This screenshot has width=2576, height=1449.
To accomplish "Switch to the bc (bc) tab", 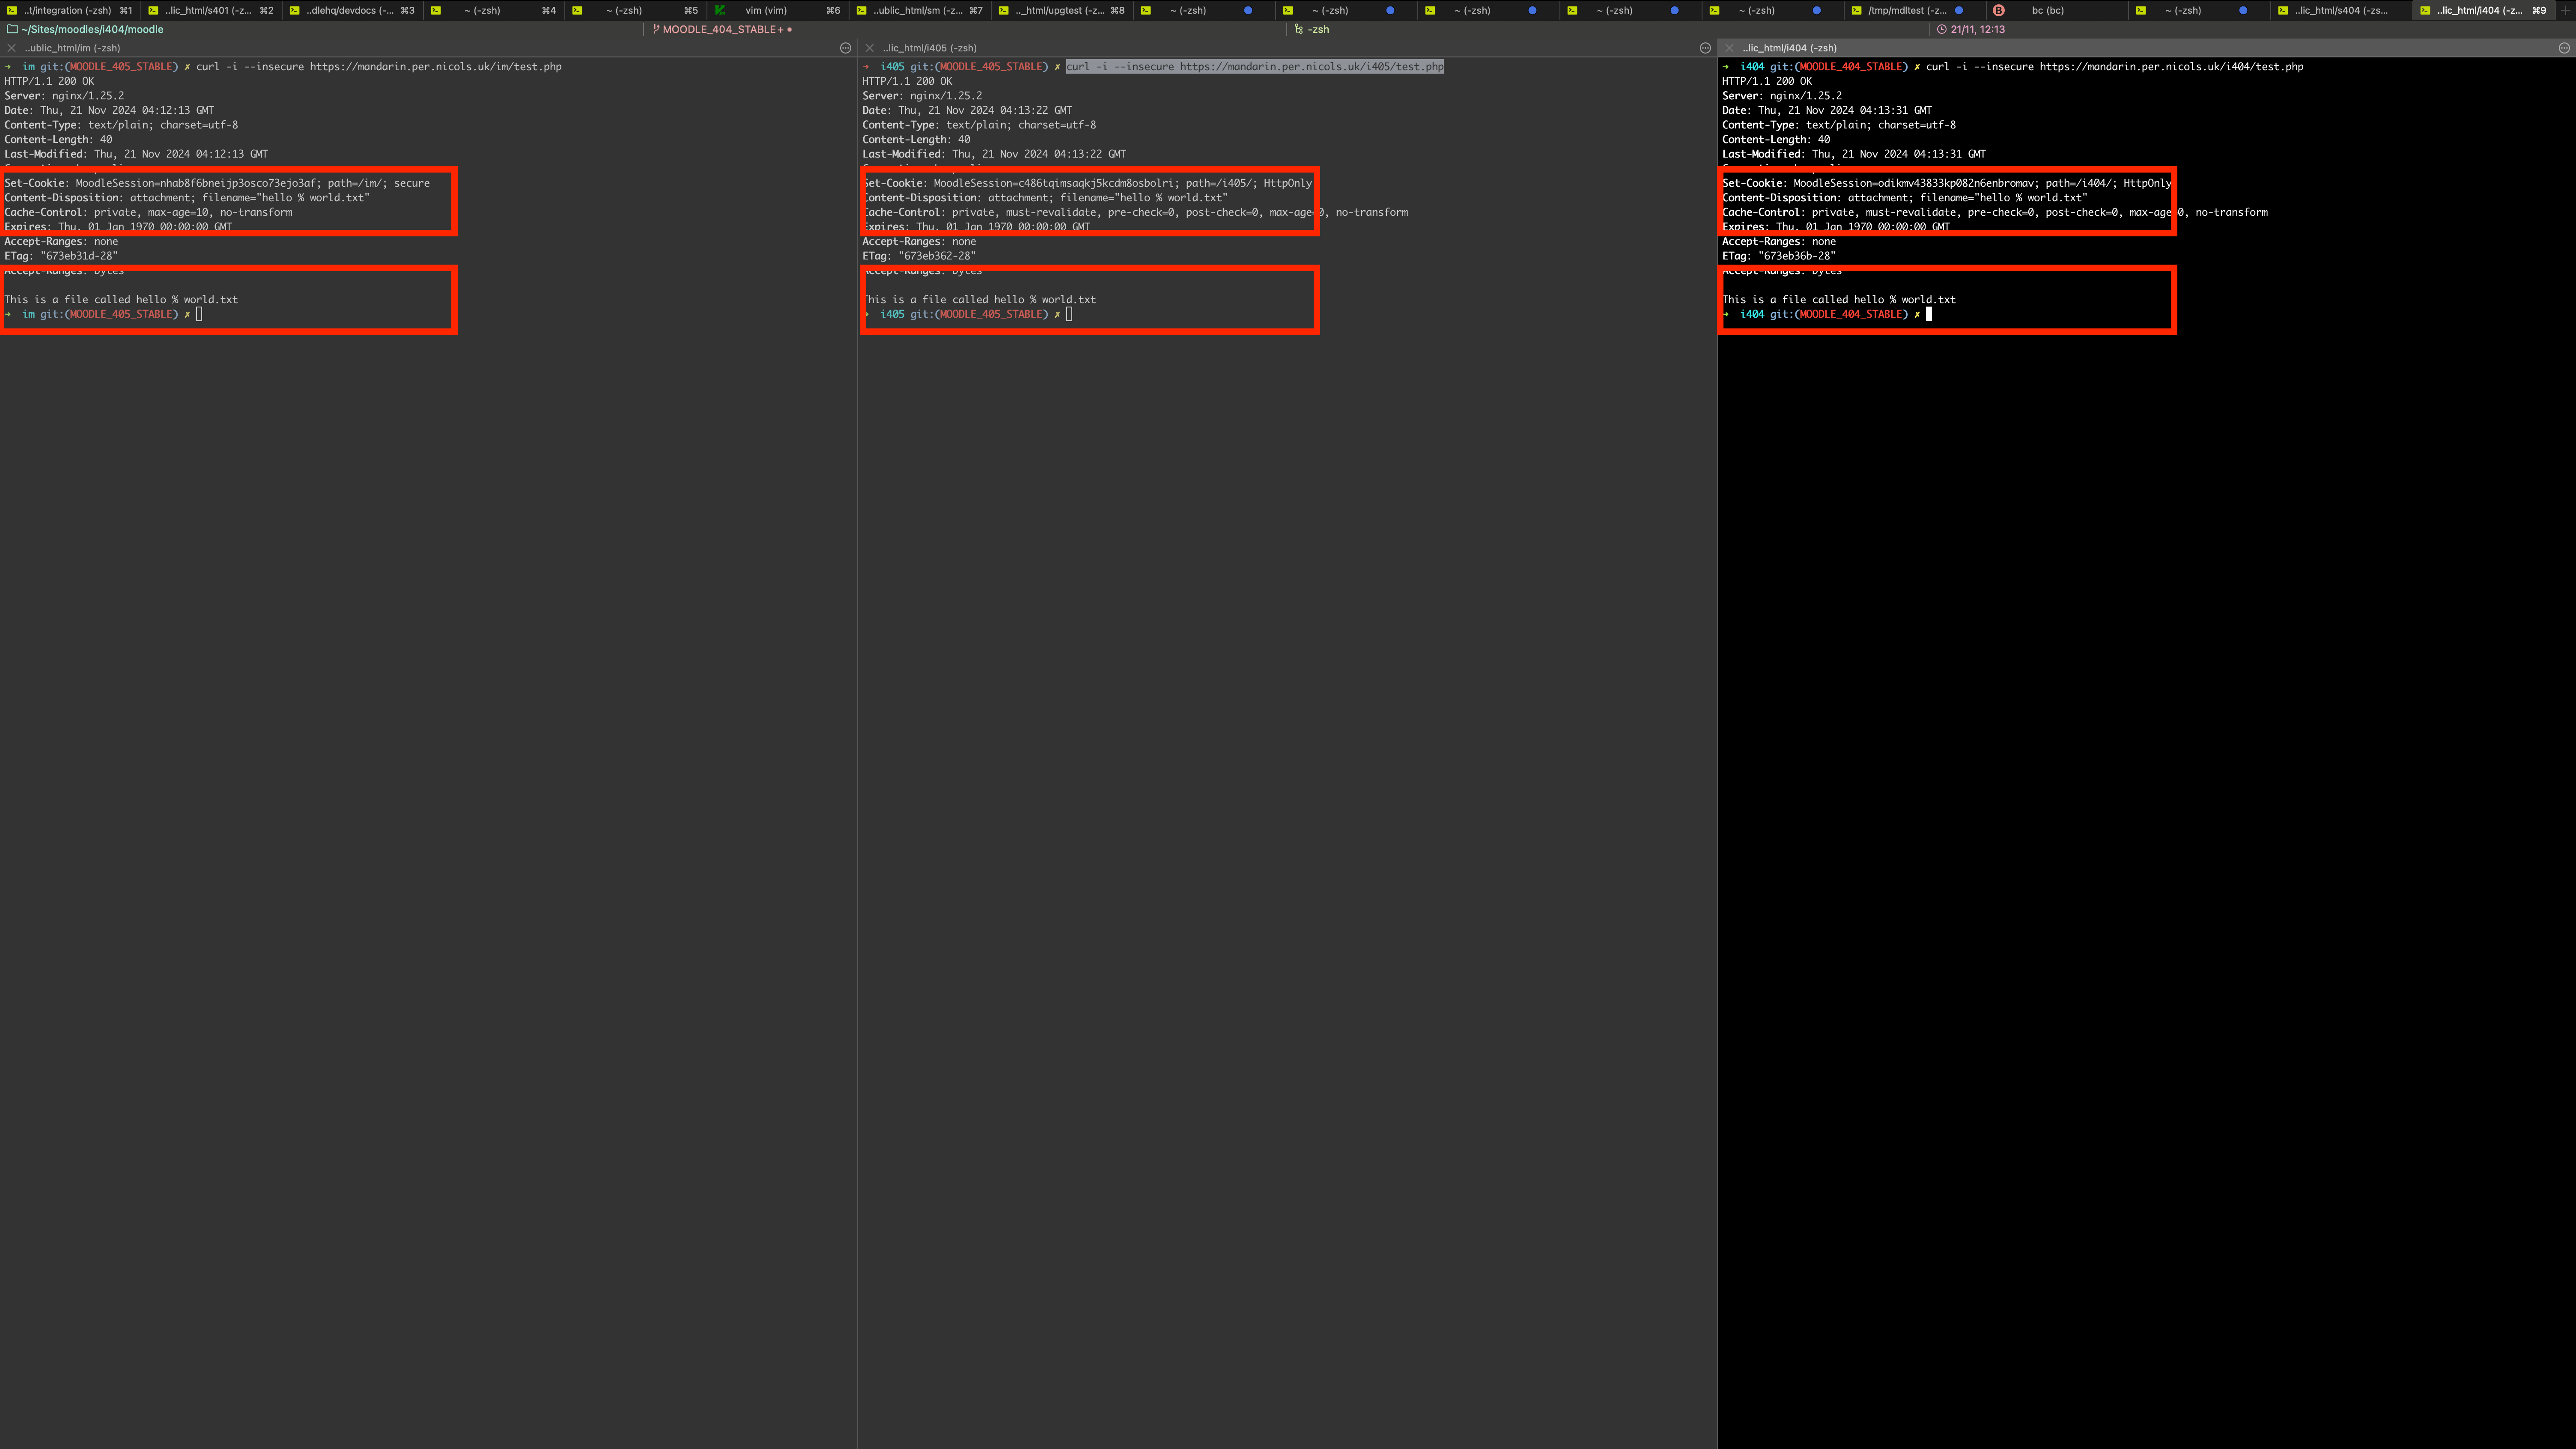I will point(2056,10).
